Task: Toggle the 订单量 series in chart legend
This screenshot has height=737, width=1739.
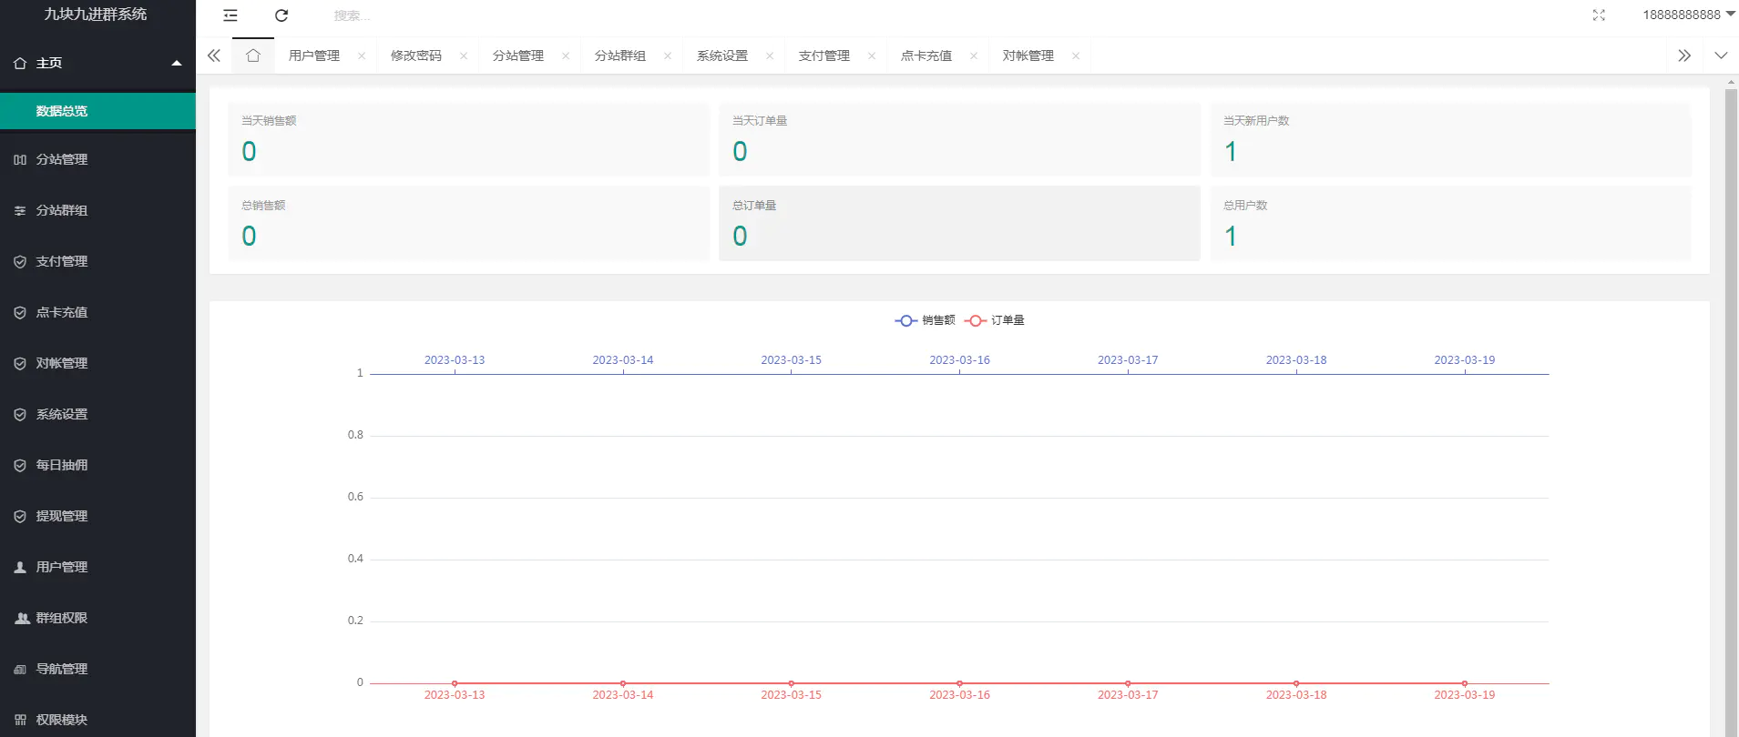Action: (x=995, y=320)
